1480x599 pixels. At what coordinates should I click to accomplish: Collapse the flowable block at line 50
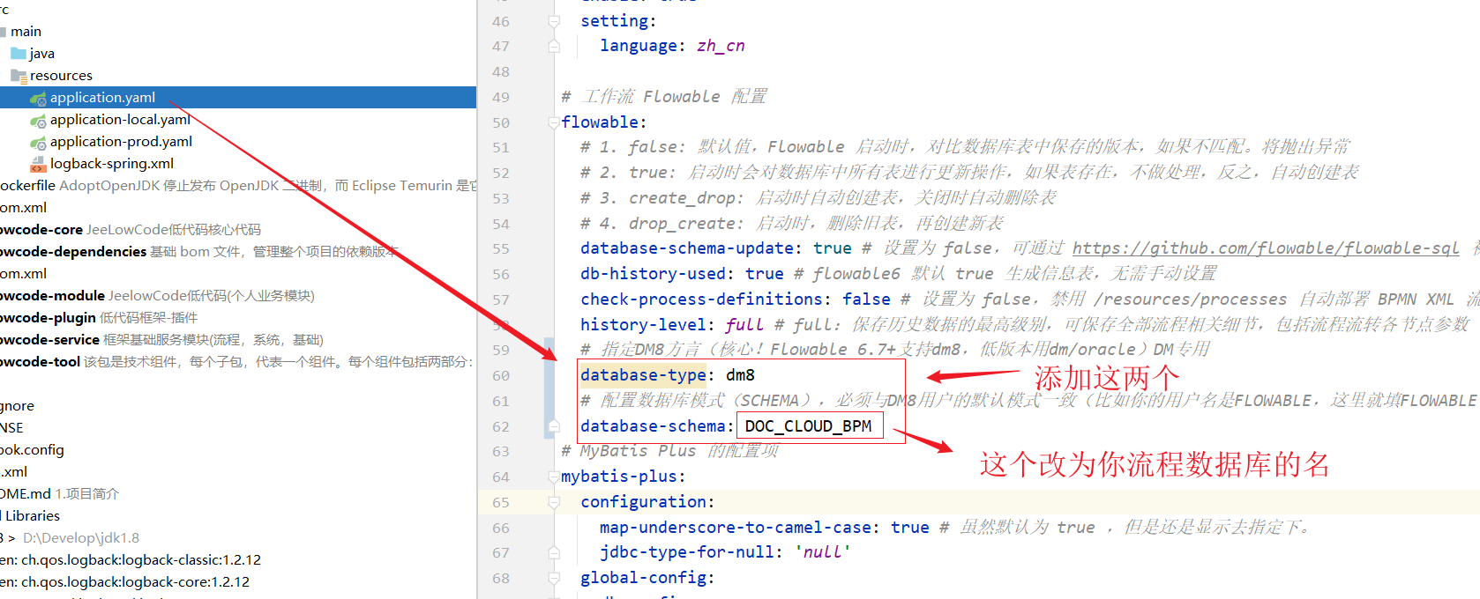pyautogui.click(x=554, y=122)
